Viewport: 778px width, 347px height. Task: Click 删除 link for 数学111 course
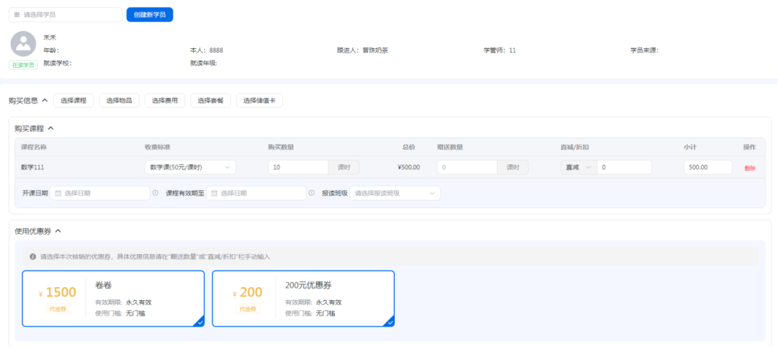(750, 168)
